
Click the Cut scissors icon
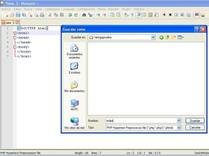(50, 15)
